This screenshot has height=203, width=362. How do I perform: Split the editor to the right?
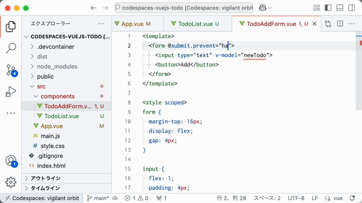(340, 24)
